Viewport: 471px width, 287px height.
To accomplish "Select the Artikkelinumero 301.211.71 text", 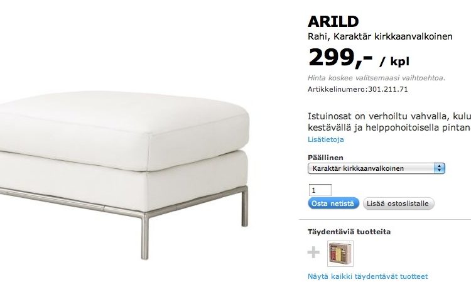I will coord(358,89).
